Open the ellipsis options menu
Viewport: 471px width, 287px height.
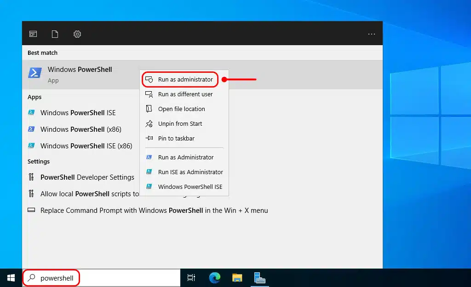pos(371,34)
